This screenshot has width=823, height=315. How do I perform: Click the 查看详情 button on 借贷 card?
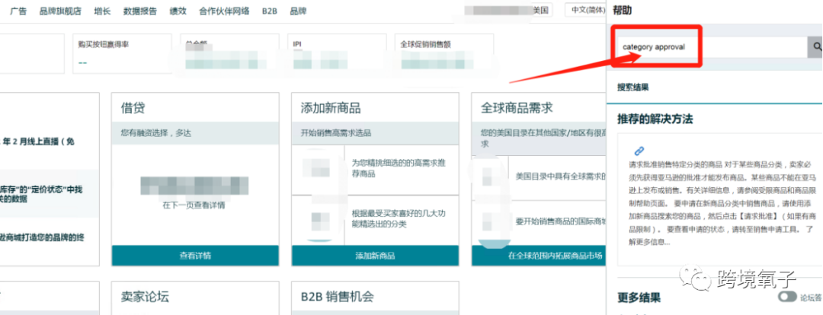tap(195, 256)
